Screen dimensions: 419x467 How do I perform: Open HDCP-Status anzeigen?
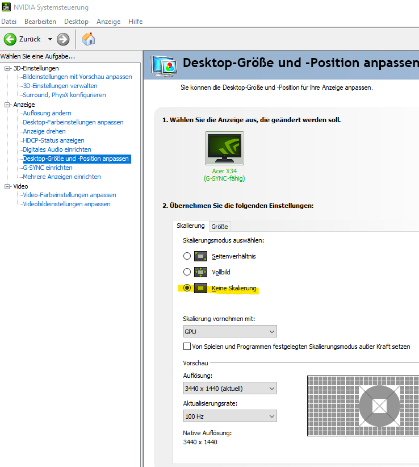pyautogui.click(x=53, y=140)
